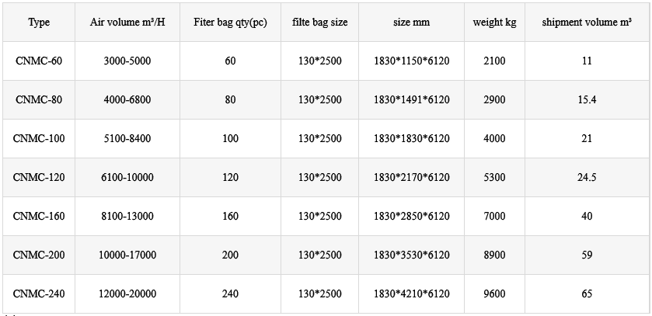
Task: Click the 3000-5000 air volume cell
Action: 128,61
